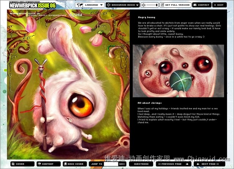
Task: Click the world map language icon
Action: point(80,5)
